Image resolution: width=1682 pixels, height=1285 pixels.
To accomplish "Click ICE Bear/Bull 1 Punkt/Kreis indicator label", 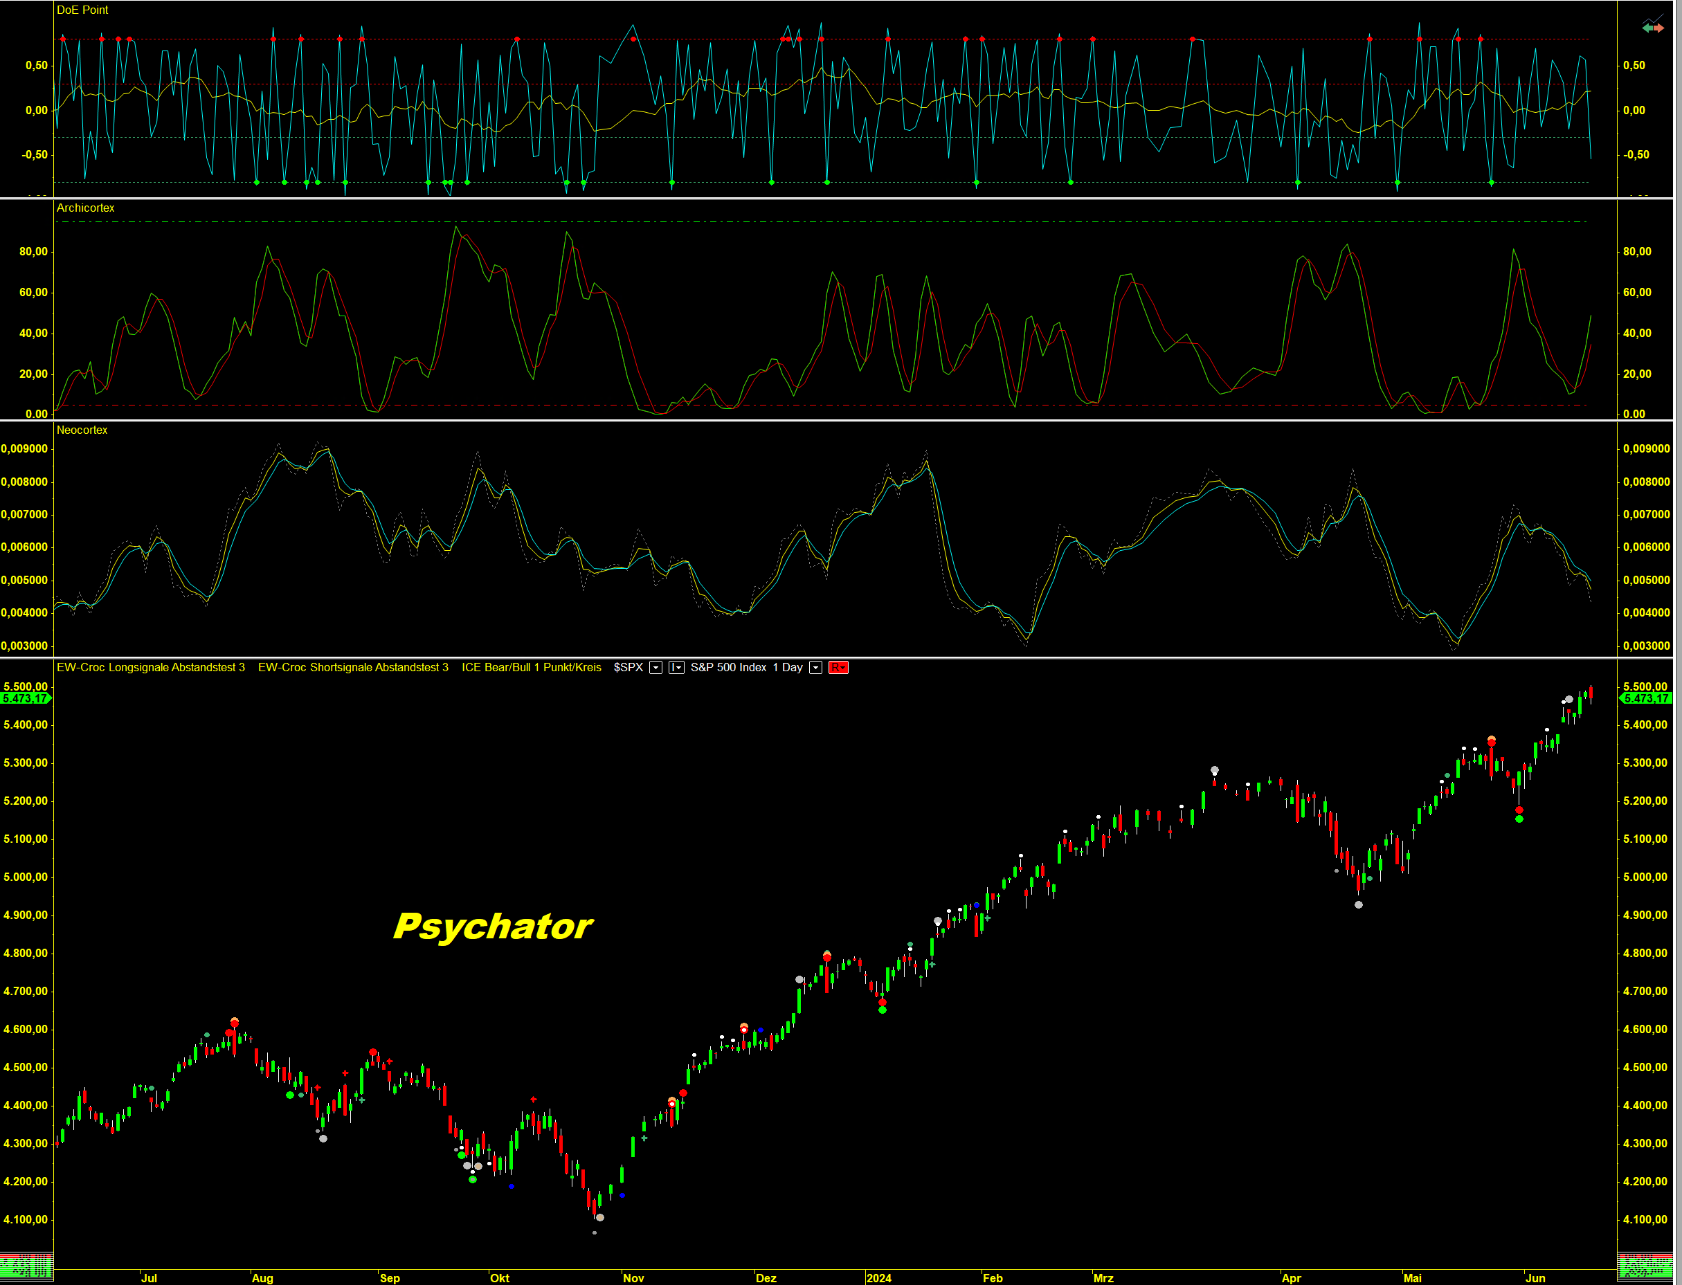I will pos(531,668).
